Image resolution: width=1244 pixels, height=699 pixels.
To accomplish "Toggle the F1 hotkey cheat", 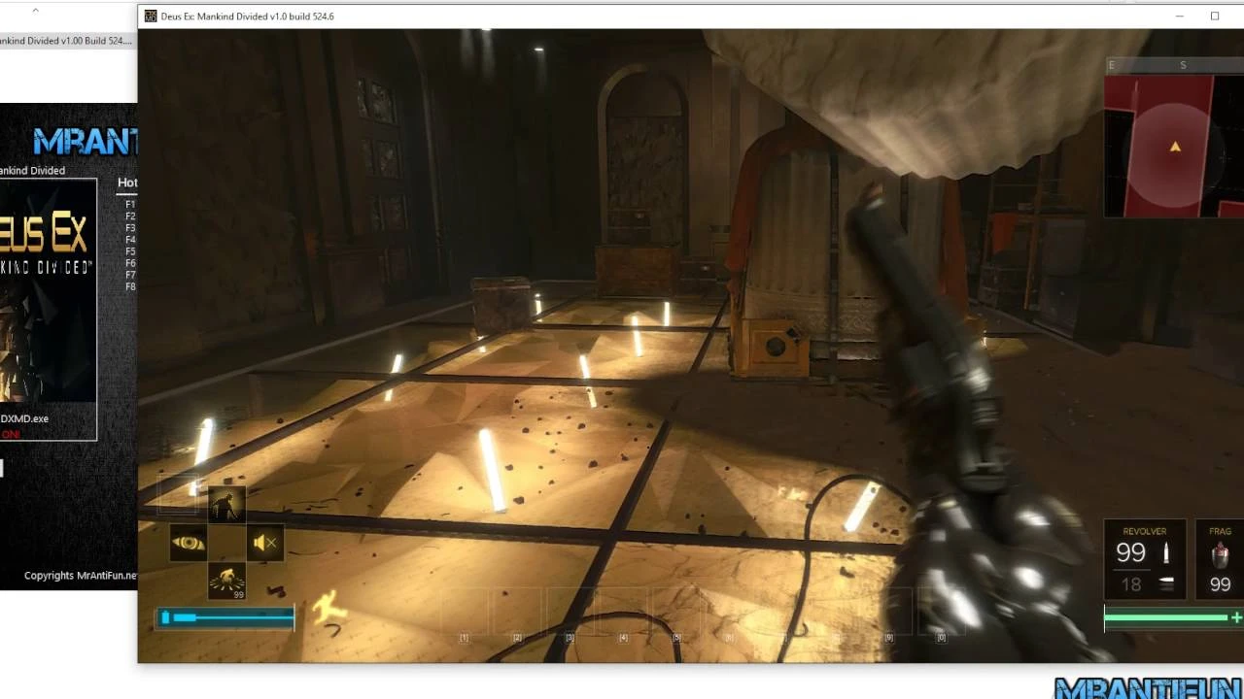I will pos(129,204).
